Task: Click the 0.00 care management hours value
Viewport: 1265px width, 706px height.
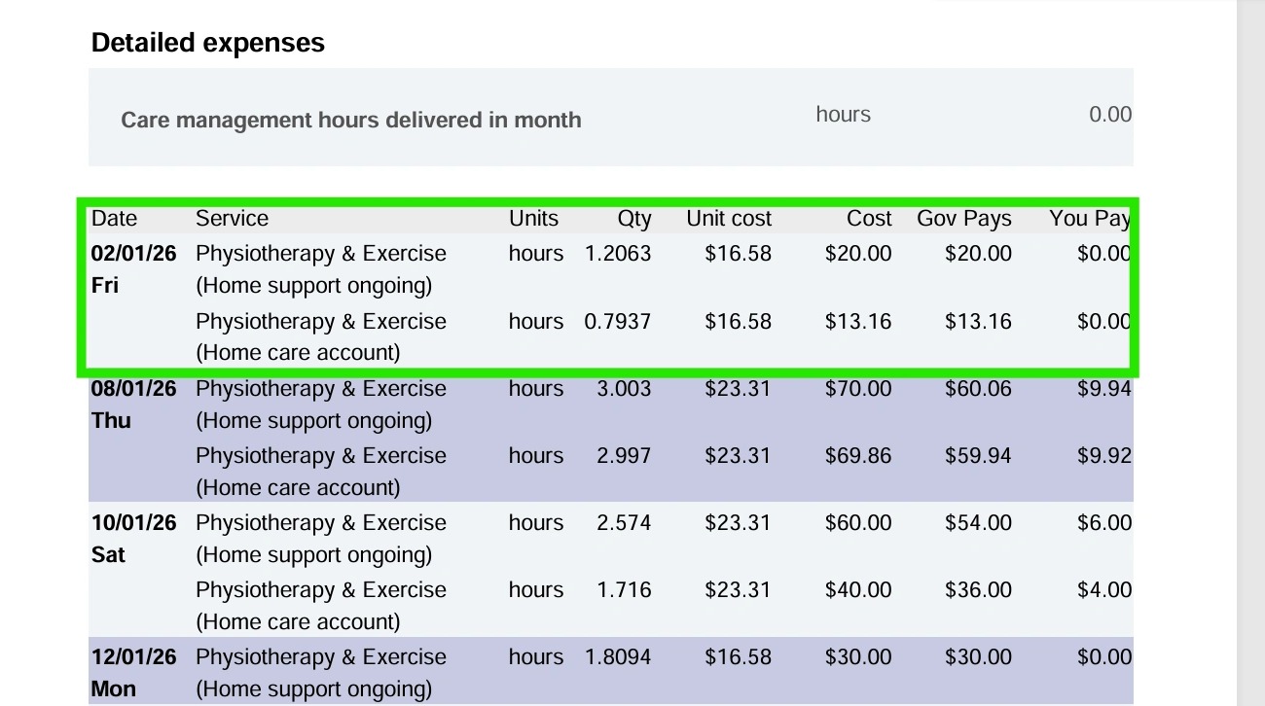Action: click(x=1109, y=115)
